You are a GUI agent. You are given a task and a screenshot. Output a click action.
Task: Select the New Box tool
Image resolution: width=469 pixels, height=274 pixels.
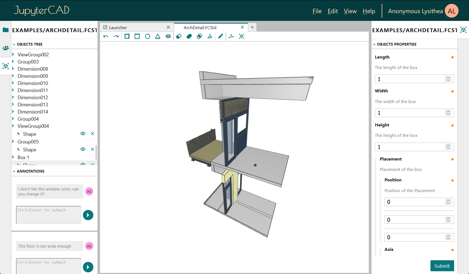click(127, 36)
